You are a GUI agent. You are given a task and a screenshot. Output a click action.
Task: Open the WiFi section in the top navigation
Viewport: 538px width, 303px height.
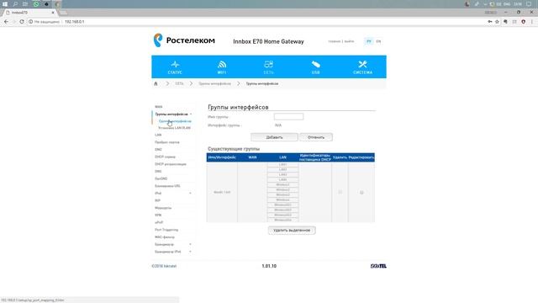[x=222, y=67]
